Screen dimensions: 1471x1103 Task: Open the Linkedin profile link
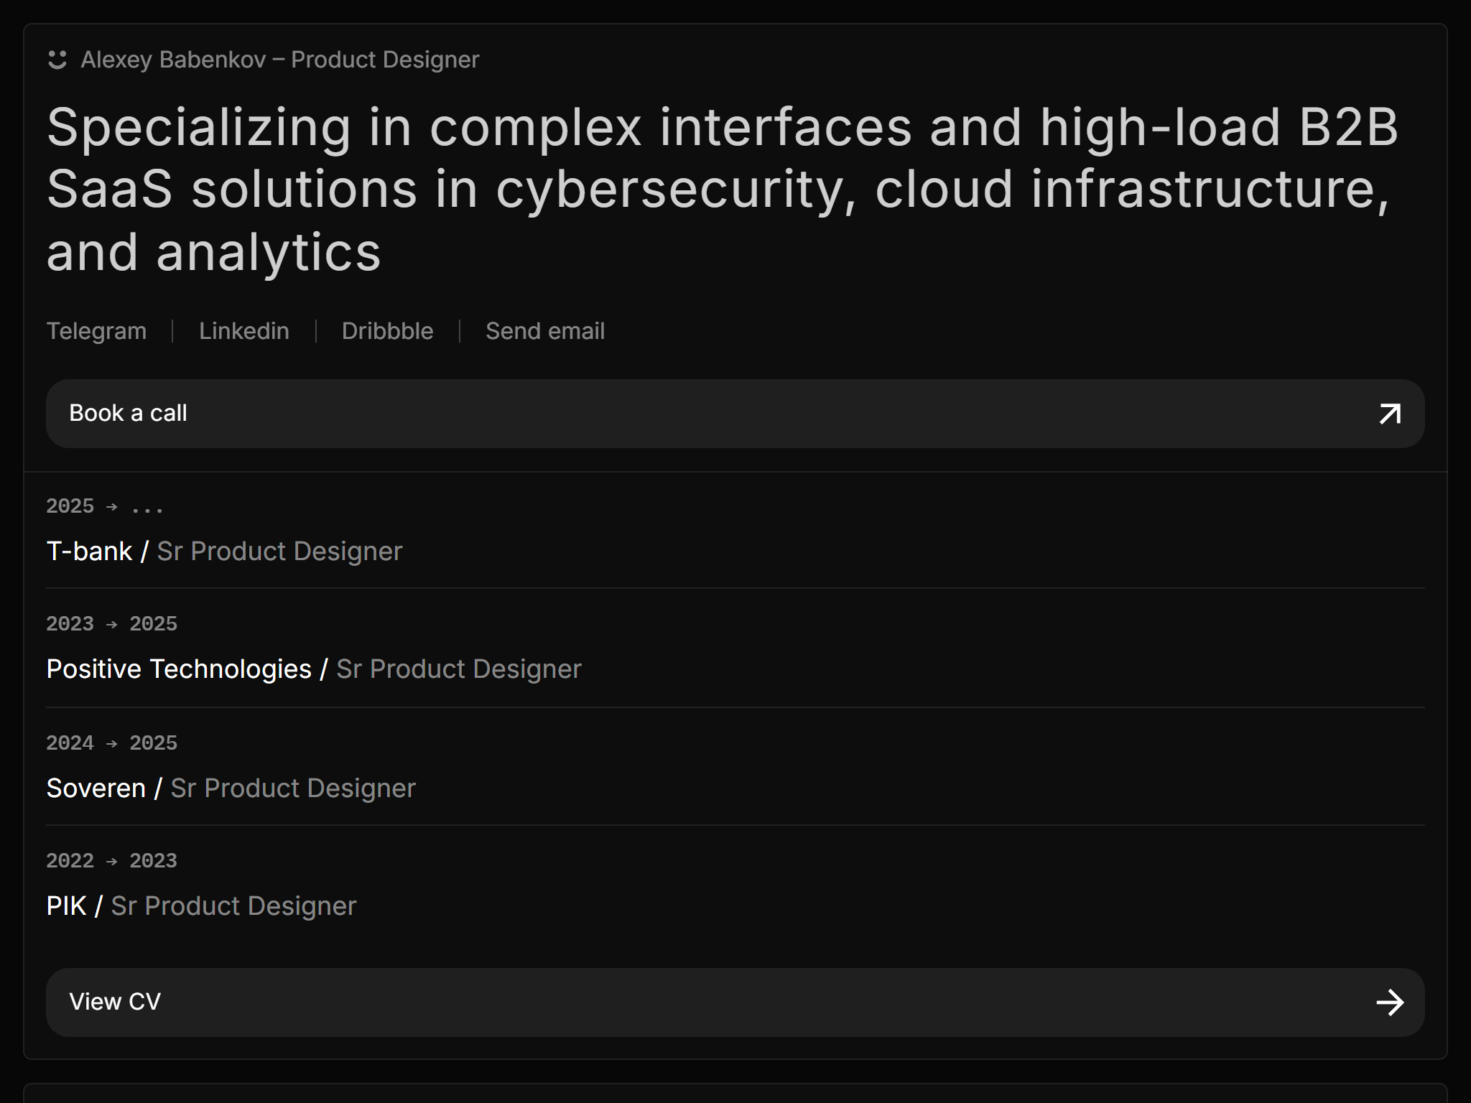pos(244,331)
